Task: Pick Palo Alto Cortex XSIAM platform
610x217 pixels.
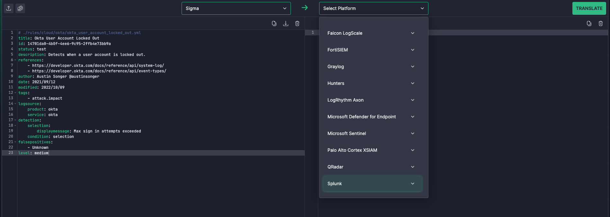Action: pos(352,150)
